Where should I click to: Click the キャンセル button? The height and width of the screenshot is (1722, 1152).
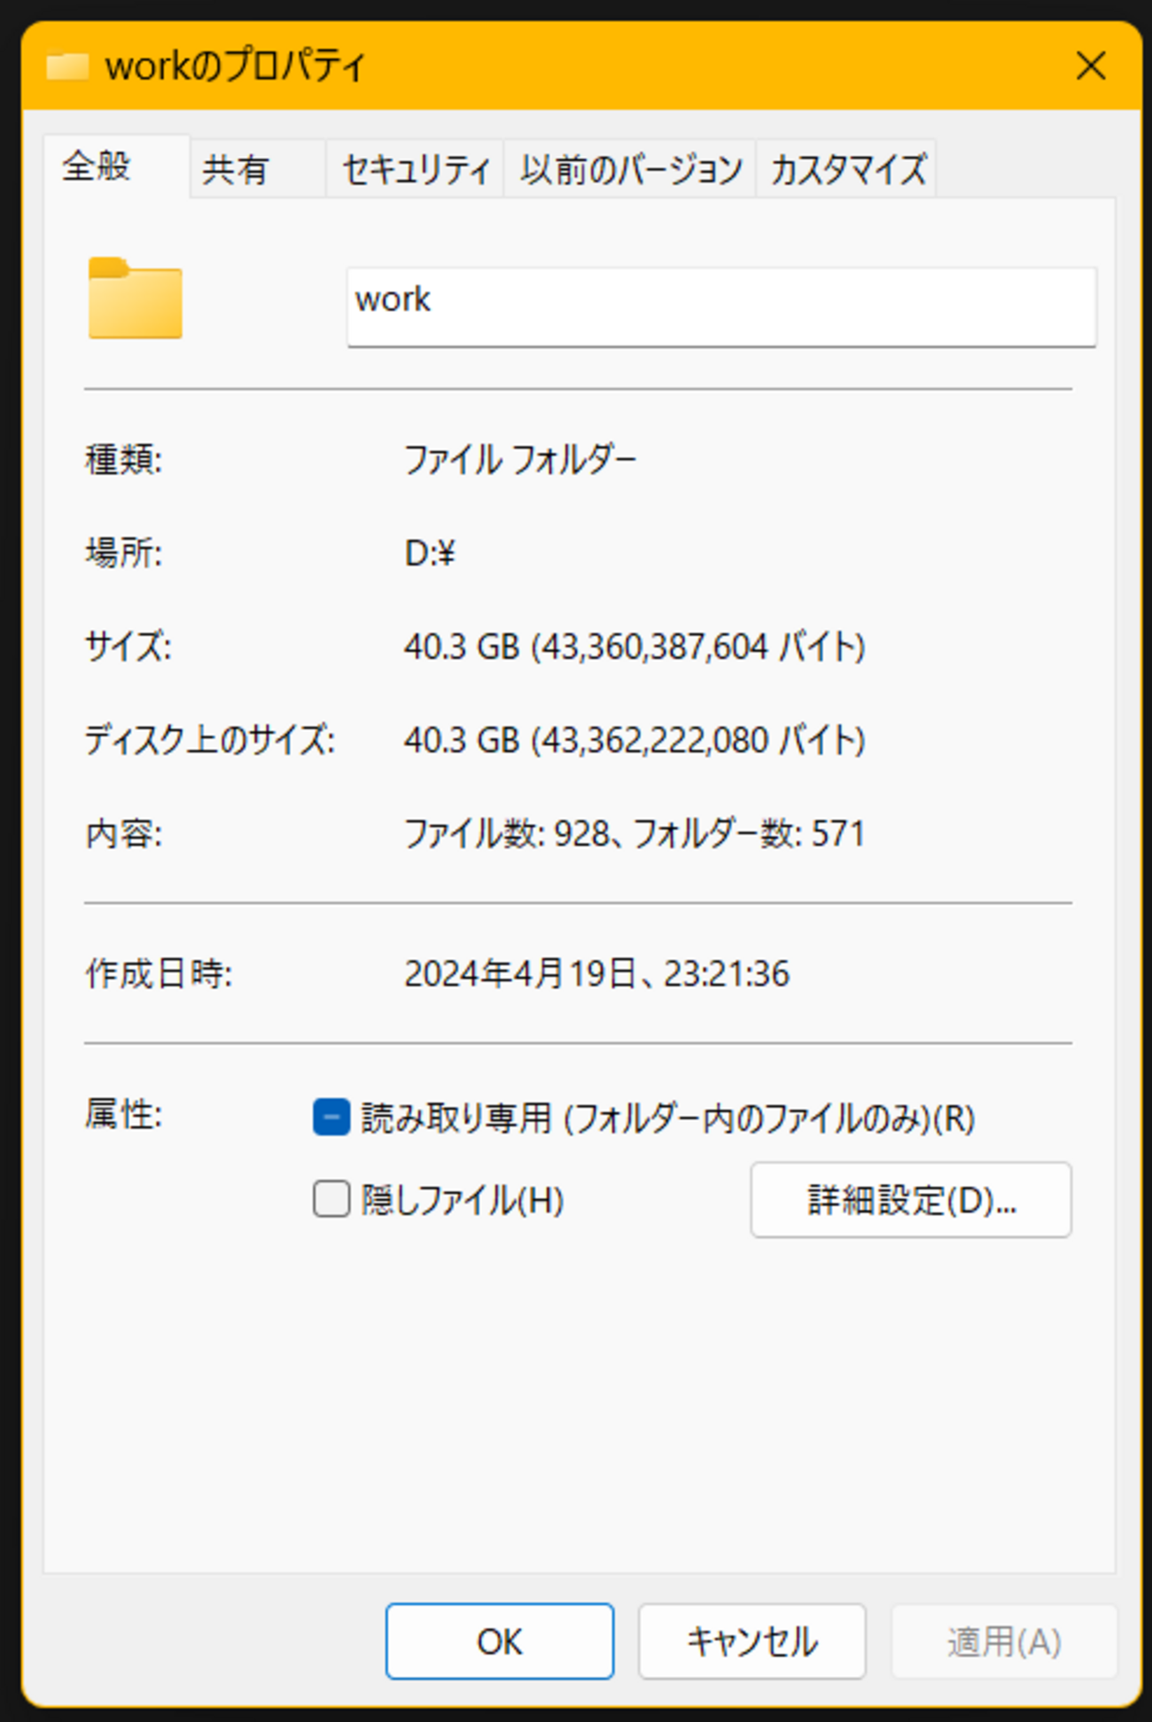(x=751, y=1641)
